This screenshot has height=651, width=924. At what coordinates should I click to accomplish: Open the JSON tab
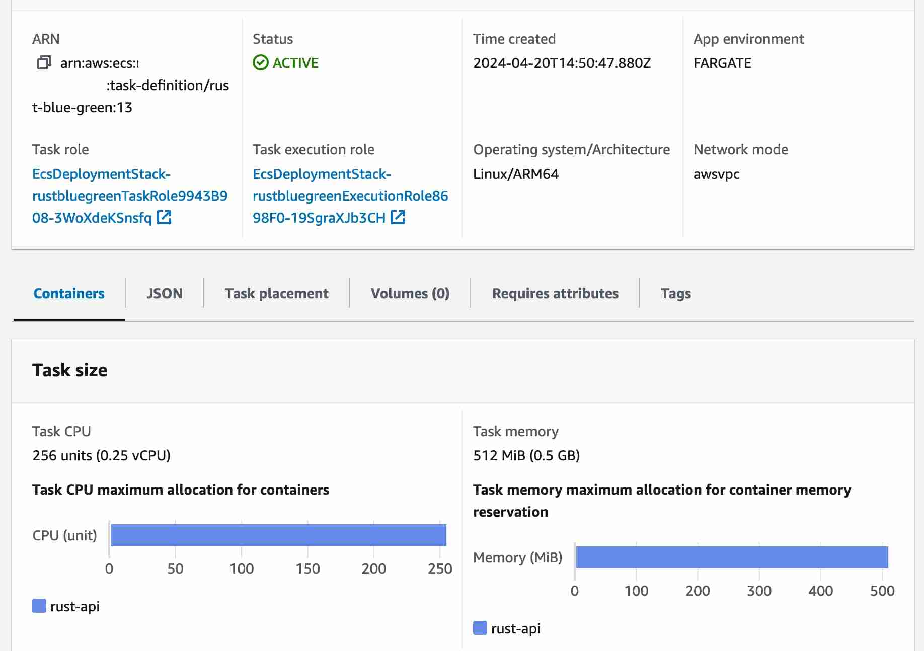(164, 293)
